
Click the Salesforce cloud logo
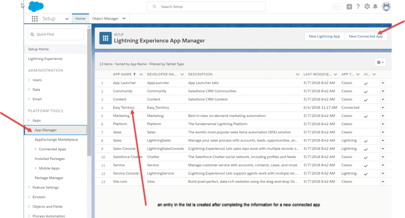pos(36,6)
